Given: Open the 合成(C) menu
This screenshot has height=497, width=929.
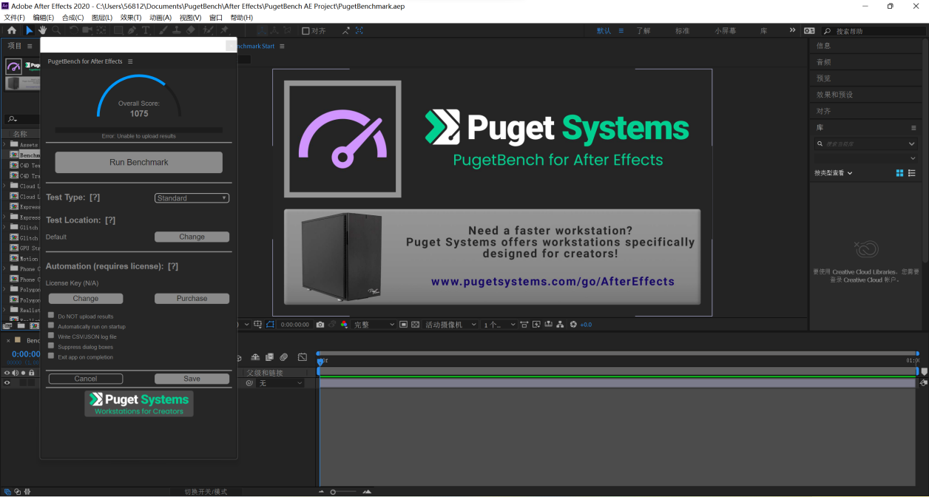Looking at the screenshot, I should coord(72,18).
